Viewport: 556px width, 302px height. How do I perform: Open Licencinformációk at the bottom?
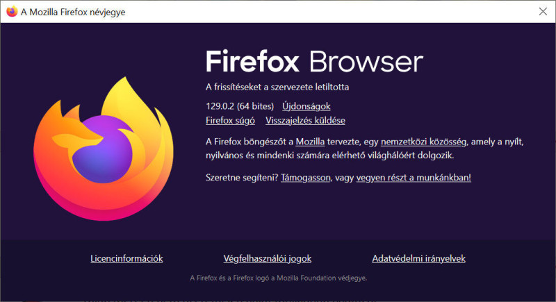pos(126,258)
